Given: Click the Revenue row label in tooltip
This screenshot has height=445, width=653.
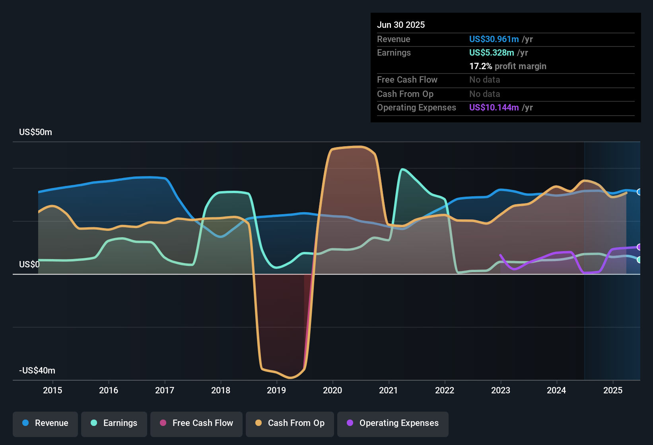Looking at the screenshot, I should [394, 39].
